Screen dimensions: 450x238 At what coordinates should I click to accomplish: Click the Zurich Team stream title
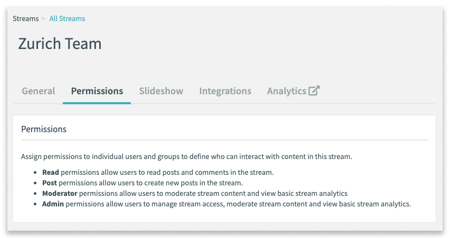point(60,44)
